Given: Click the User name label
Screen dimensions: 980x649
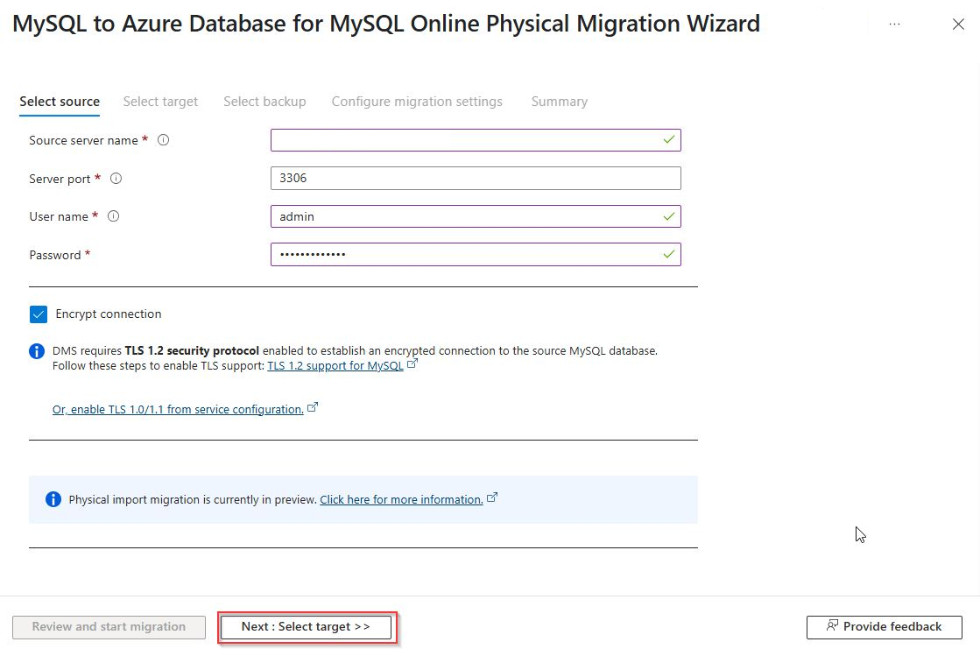Looking at the screenshot, I should [x=59, y=217].
